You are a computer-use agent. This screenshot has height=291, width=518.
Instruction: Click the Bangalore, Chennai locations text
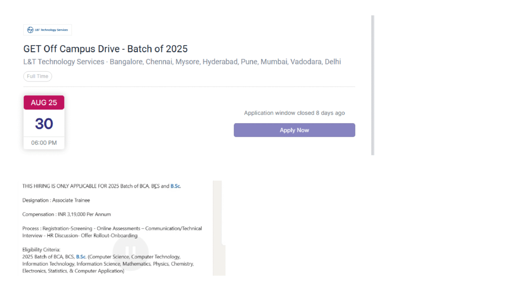[225, 62]
